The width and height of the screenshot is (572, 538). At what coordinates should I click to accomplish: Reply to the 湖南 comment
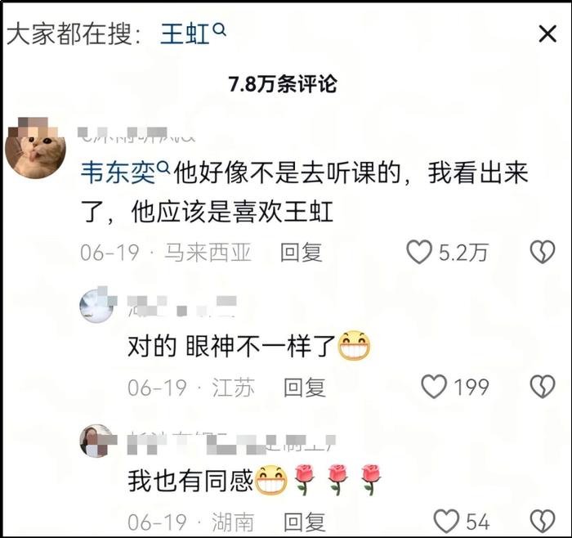pyautogui.click(x=305, y=522)
